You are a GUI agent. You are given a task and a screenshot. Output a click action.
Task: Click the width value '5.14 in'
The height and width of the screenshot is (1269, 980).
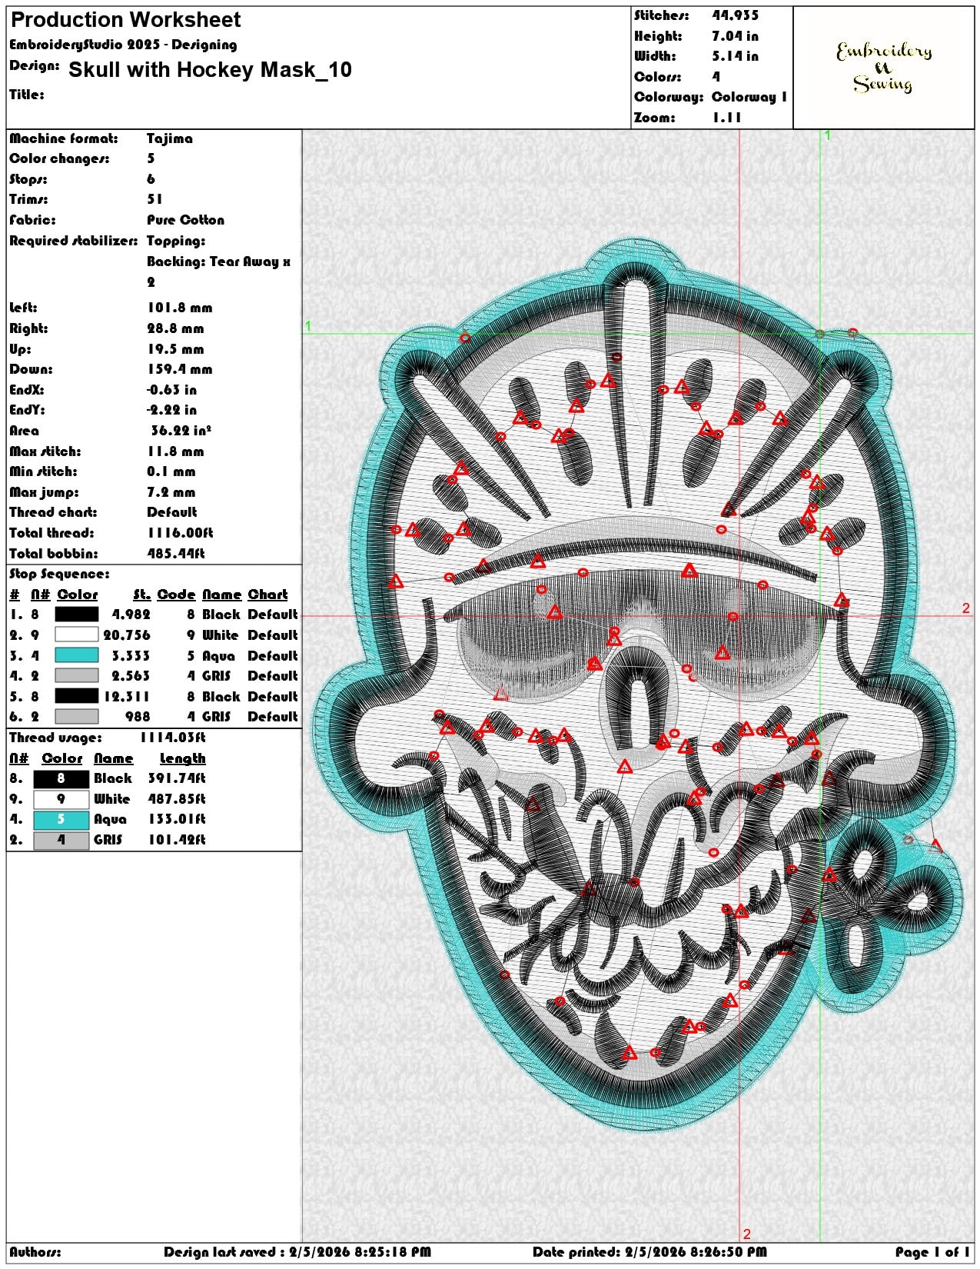(x=736, y=56)
